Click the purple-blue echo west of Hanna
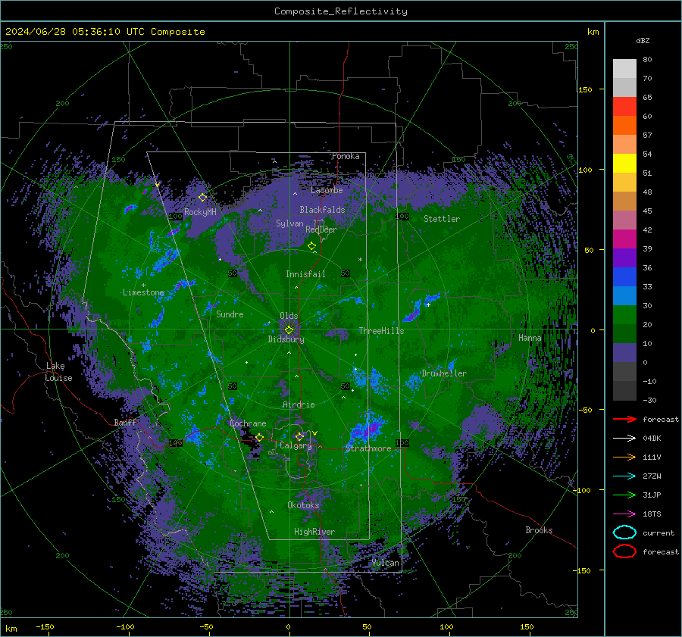 [420, 307]
